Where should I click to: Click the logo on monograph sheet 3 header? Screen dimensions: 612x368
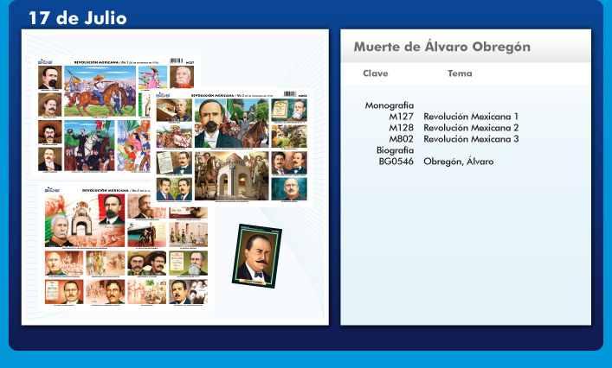tap(48, 187)
